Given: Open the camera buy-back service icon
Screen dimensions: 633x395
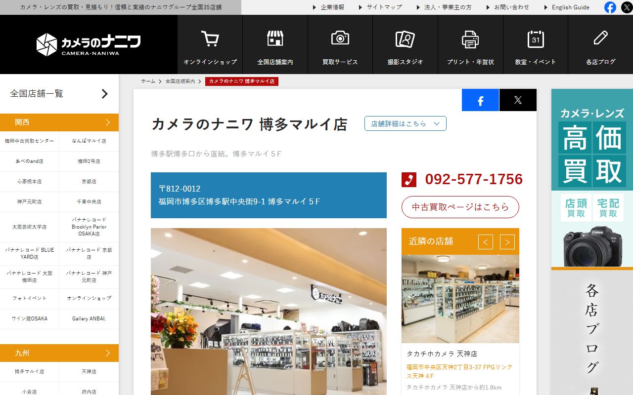Looking at the screenshot, I should click(340, 39).
